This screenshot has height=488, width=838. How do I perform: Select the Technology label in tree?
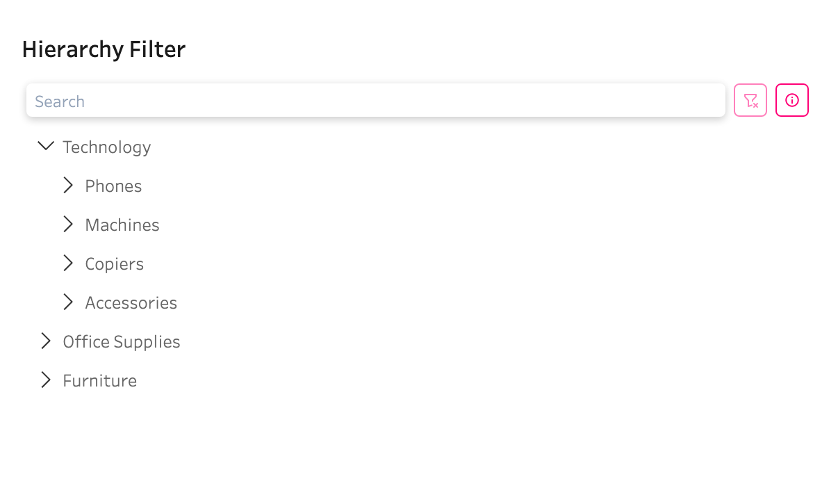pos(106,147)
